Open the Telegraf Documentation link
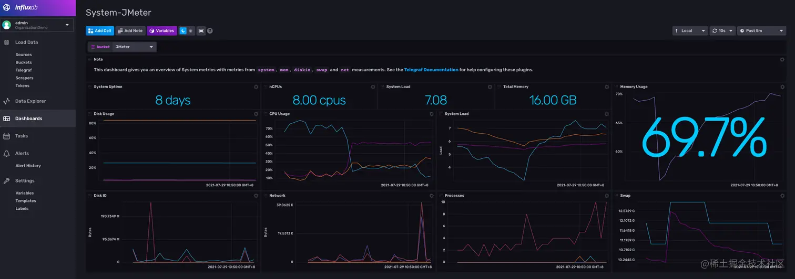 [x=431, y=70]
